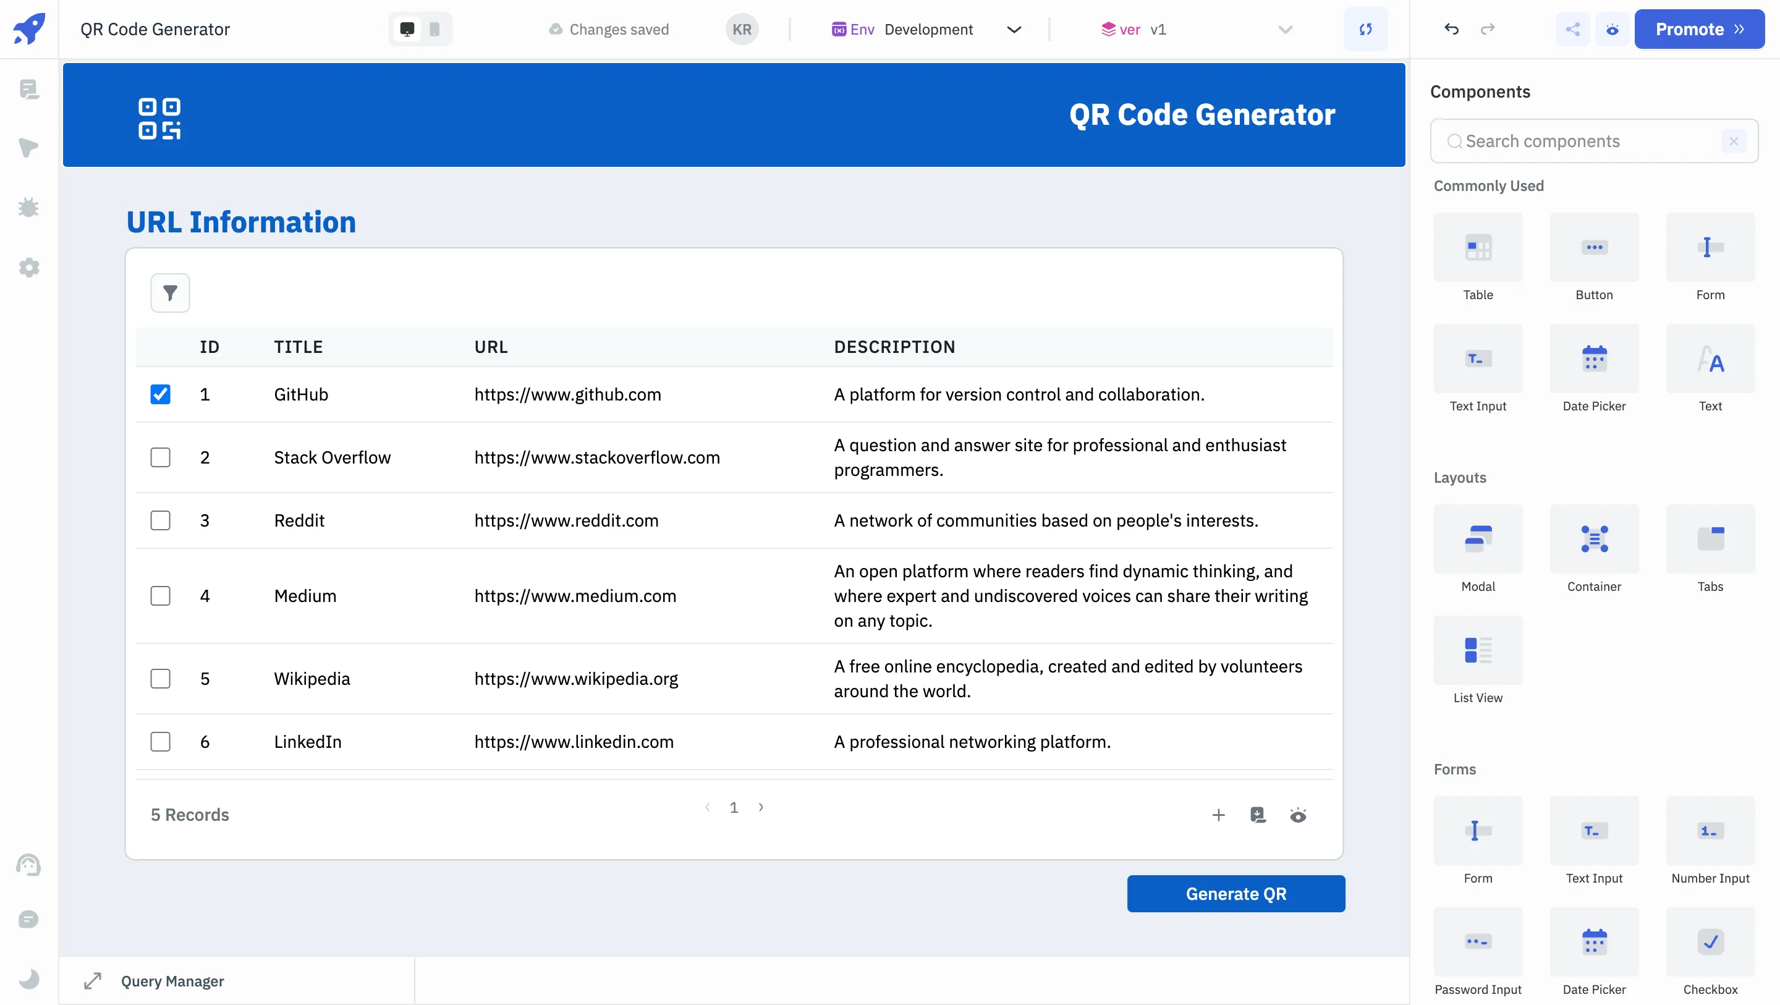The height and width of the screenshot is (1005, 1780).
Task: Switch to the mobile layout view
Action: pyautogui.click(x=434, y=29)
